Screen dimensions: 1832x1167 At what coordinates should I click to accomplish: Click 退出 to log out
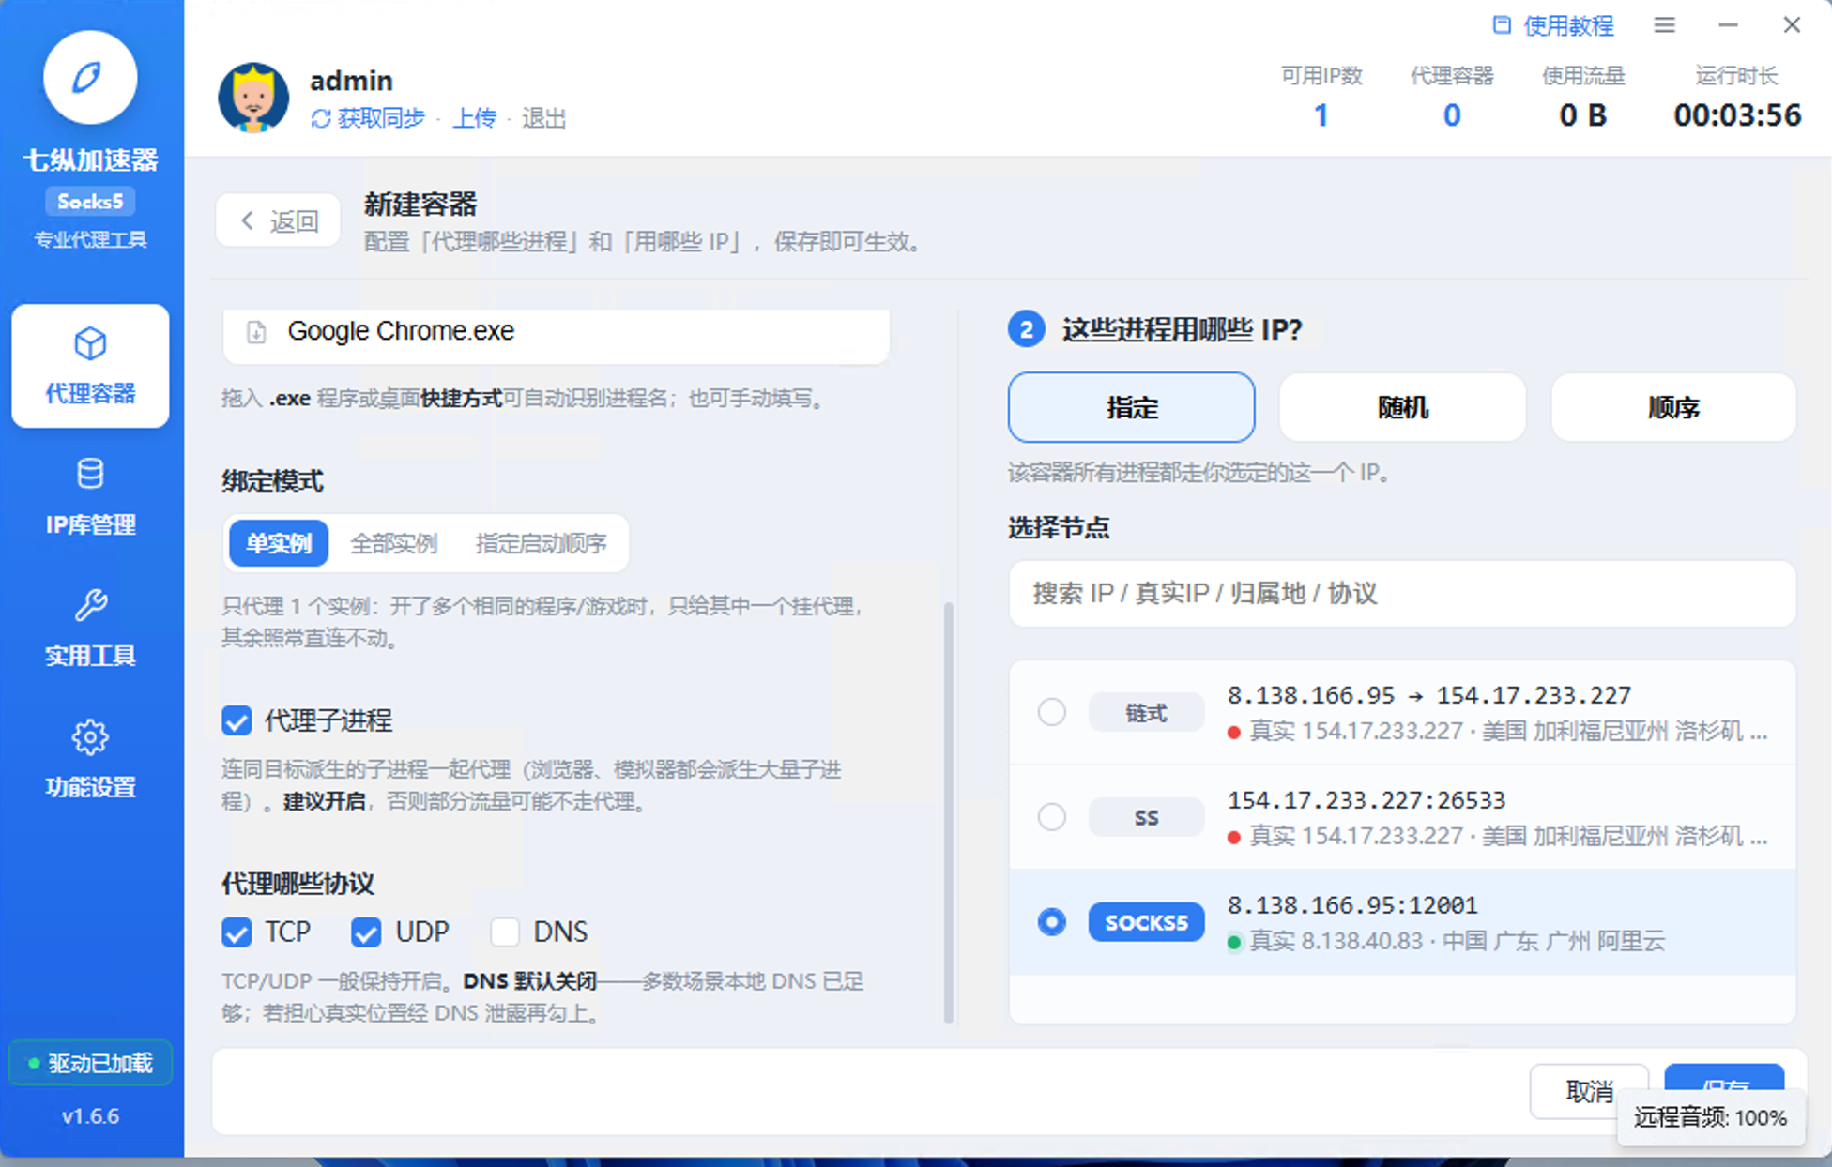(544, 118)
